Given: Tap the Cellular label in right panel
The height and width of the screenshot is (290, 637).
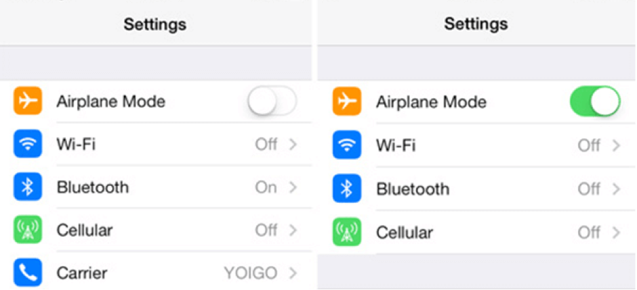Looking at the screenshot, I should (x=405, y=233).
